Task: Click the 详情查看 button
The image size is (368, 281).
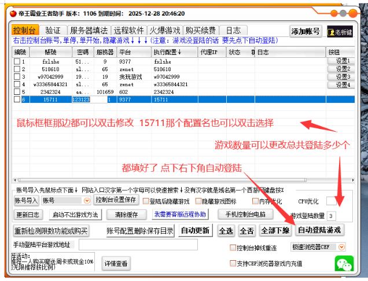Action: pos(116,264)
